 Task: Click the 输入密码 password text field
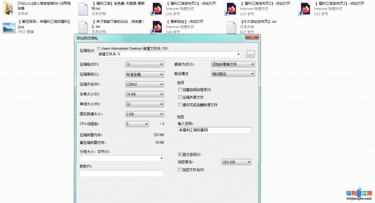214,130
